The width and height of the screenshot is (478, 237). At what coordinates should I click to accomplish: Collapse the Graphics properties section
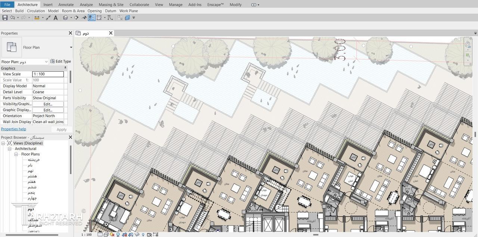(65, 68)
